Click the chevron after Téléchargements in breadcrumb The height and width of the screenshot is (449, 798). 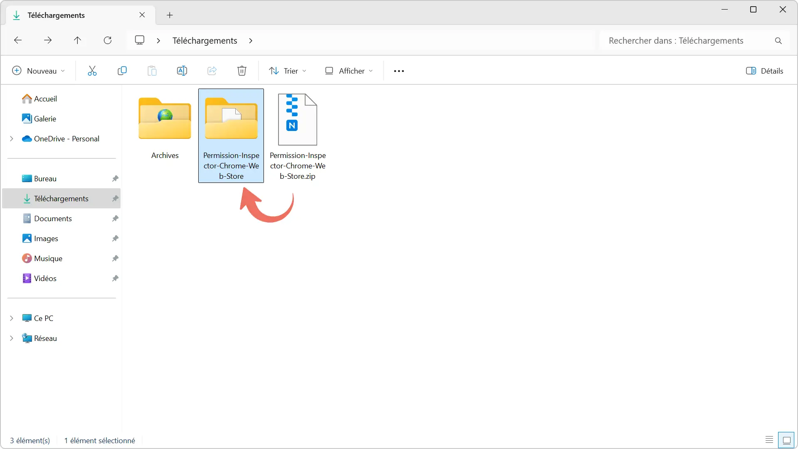[251, 41]
